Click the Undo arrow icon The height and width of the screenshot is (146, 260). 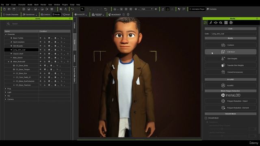click(x=72, y=9)
